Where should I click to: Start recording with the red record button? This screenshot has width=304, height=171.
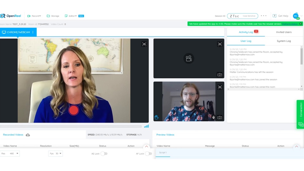73,110
